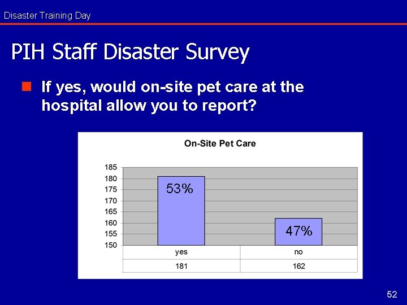Click the red horizontal header divider line
This screenshot has height=305, width=407.
[x=203, y=24]
